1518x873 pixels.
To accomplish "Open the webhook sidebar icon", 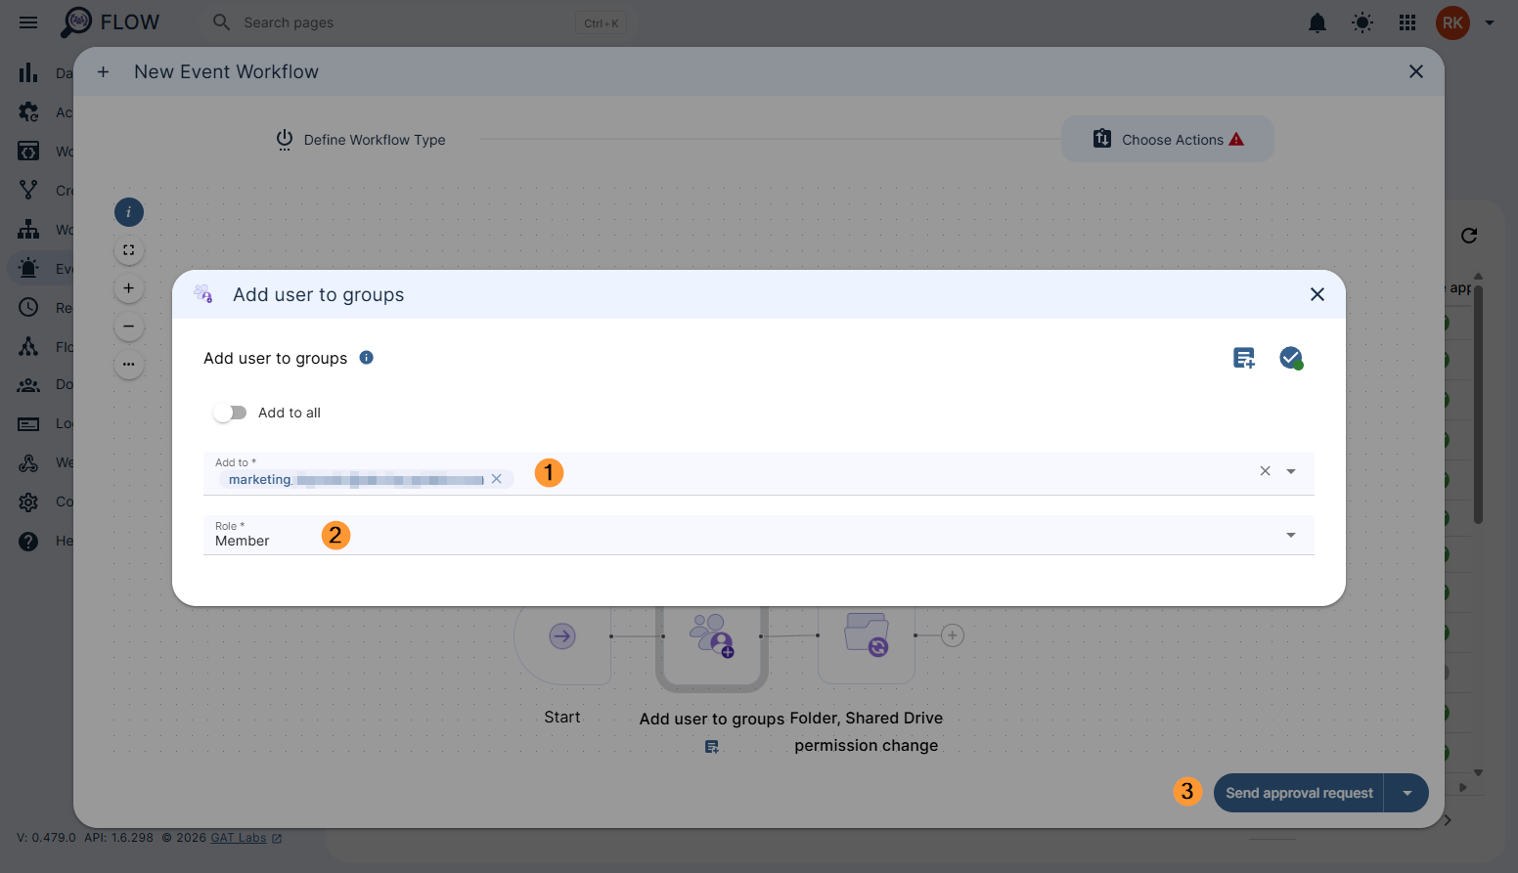I will click(x=28, y=462).
